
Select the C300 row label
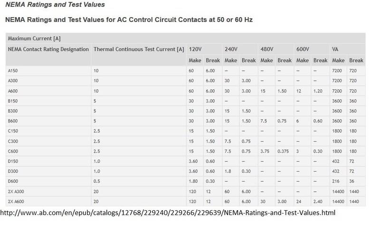(14, 141)
